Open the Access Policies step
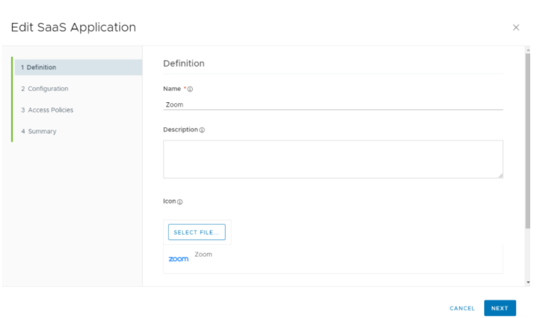 47,110
